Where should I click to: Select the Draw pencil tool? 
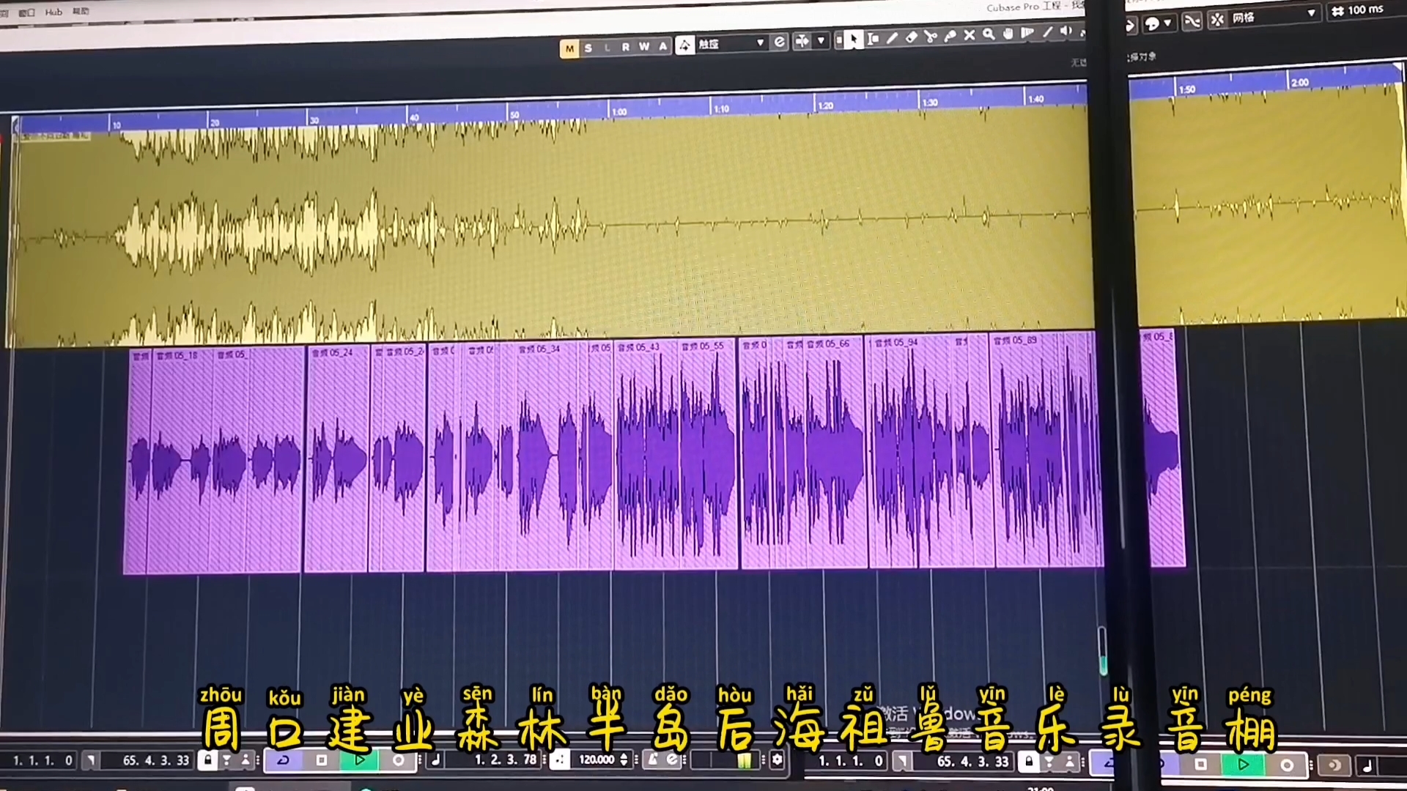[x=892, y=38]
